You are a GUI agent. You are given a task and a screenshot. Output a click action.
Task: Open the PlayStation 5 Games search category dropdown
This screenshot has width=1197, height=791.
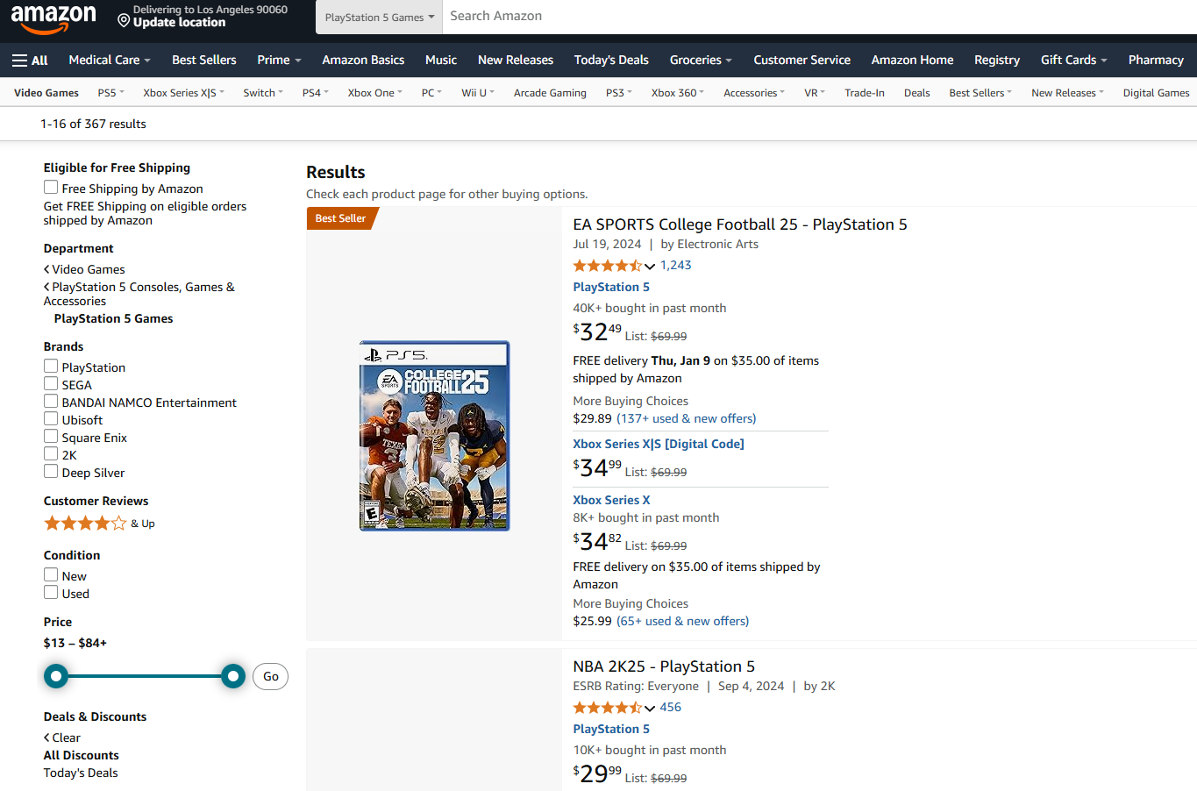pyautogui.click(x=379, y=18)
